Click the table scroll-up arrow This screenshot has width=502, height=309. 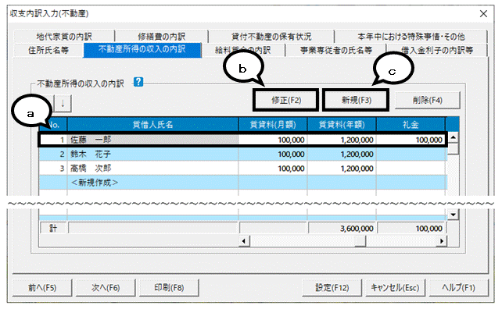(x=453, y=138)
